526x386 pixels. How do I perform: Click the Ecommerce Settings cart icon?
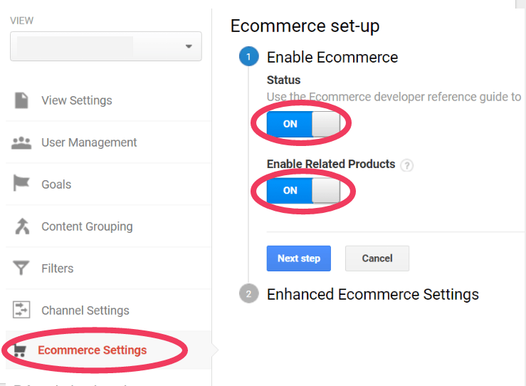tap(21, 350)
